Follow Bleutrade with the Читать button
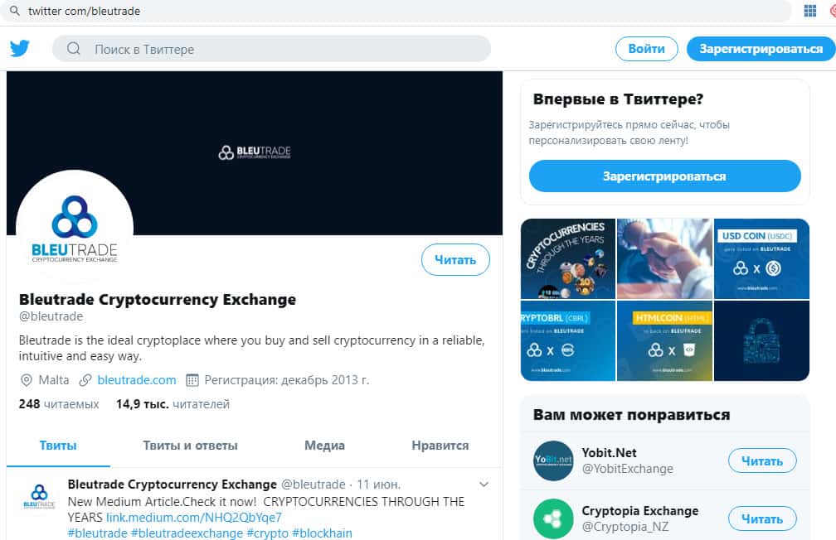This screenshot has width=836, height=540. pyautogui.click(x=455, y=260)
